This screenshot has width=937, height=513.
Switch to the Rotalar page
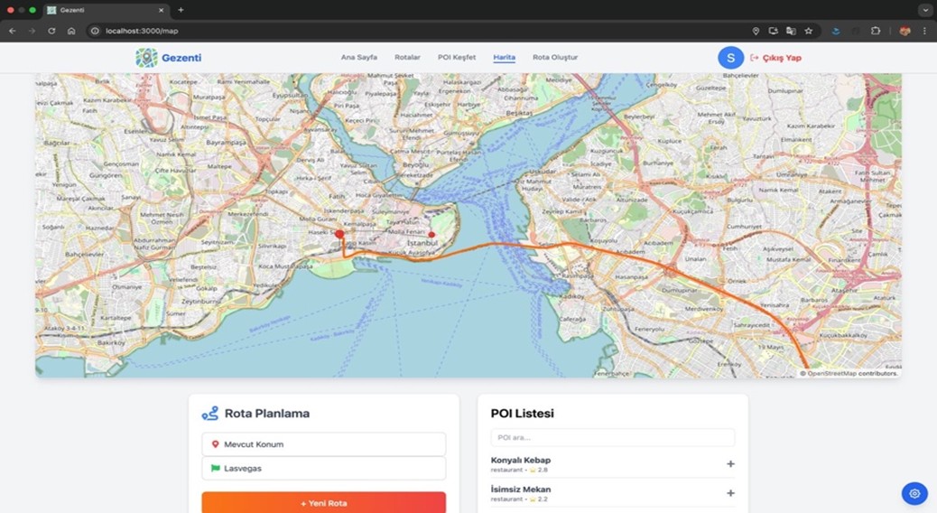(407, 58)
